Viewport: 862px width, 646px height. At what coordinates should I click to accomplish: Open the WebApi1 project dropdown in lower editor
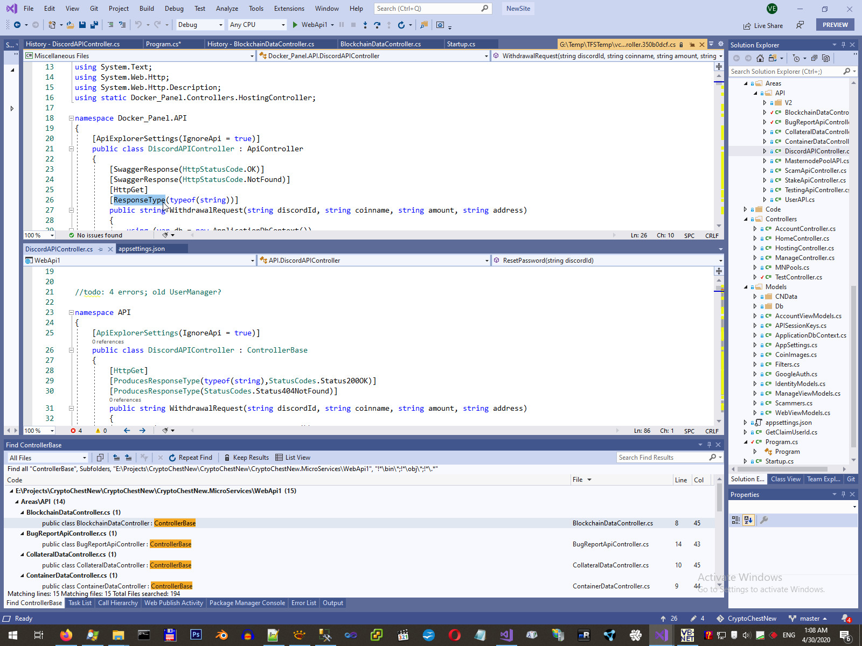[x=140, y=261]
